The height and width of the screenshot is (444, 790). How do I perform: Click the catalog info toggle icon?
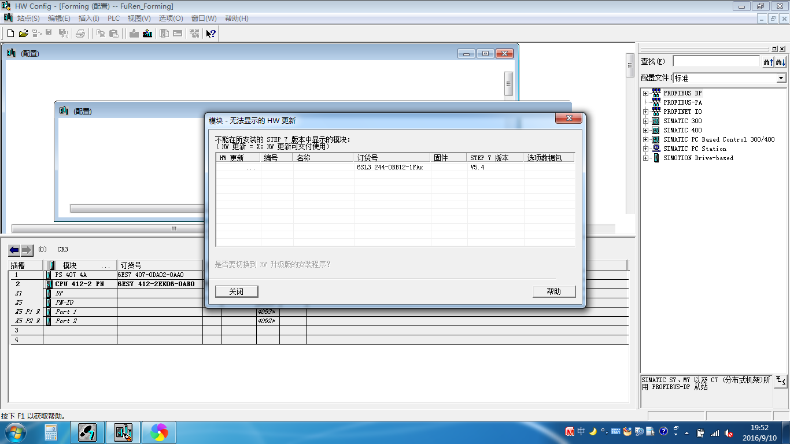pos(781,380)
